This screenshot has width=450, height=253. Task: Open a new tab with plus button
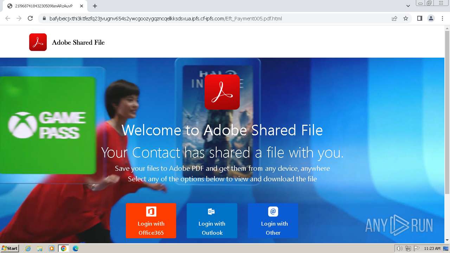tap(95, 6)
